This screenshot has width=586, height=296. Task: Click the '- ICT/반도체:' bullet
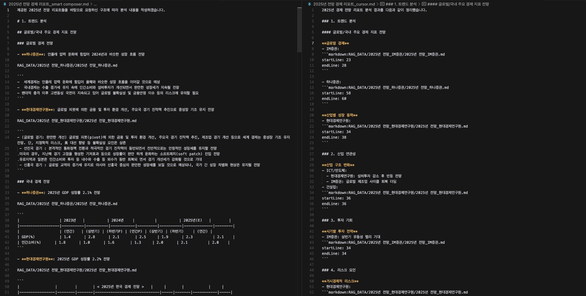point(334,171)
